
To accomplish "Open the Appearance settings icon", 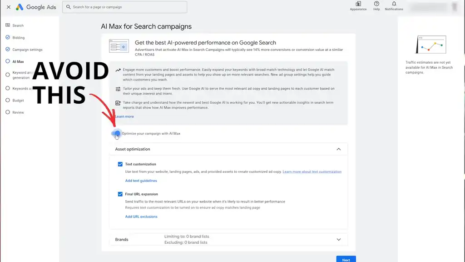I will tap(358, 5).
